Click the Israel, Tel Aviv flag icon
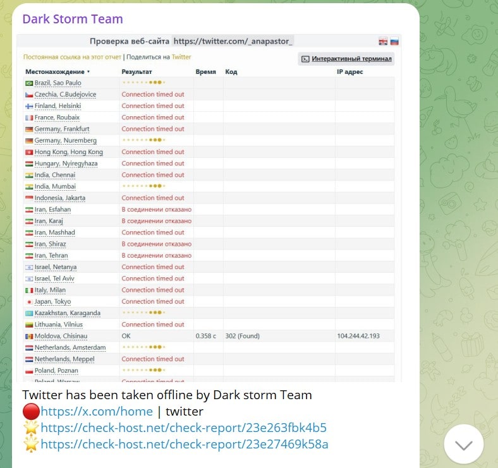Image resolution: width=498 pixels, height=468 pixels. coord(29,279)
